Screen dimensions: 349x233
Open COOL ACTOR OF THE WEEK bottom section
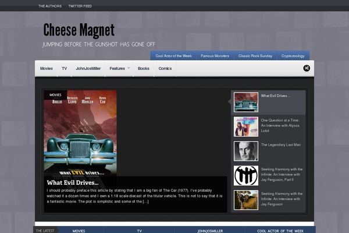[x=280, y=231]
